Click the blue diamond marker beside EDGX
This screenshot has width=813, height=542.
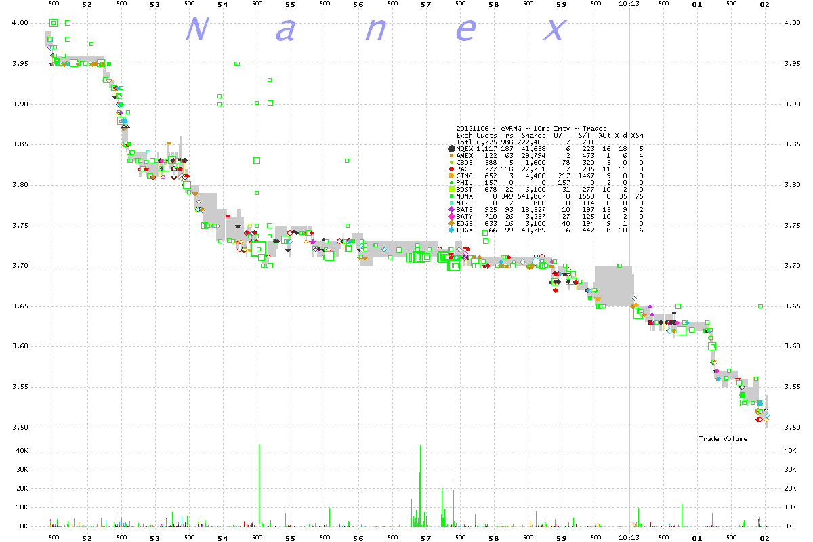click(451, 230)
